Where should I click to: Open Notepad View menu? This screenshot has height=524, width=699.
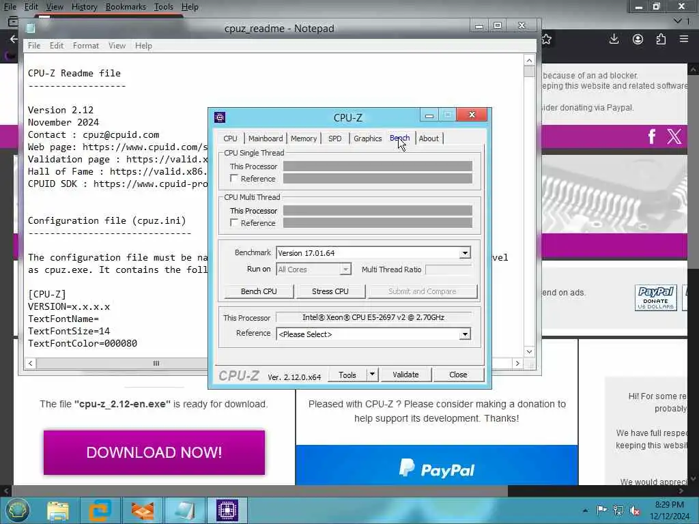(x=117, y=46)
